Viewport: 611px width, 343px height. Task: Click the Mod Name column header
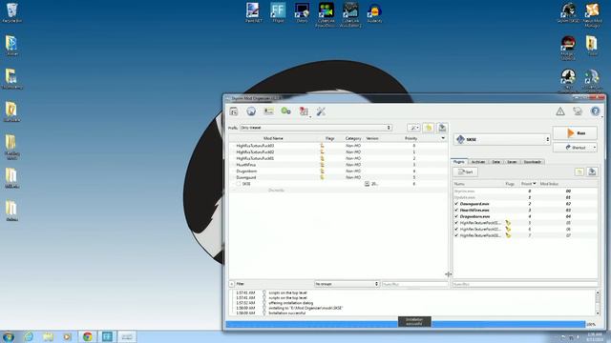coord(273,138)
